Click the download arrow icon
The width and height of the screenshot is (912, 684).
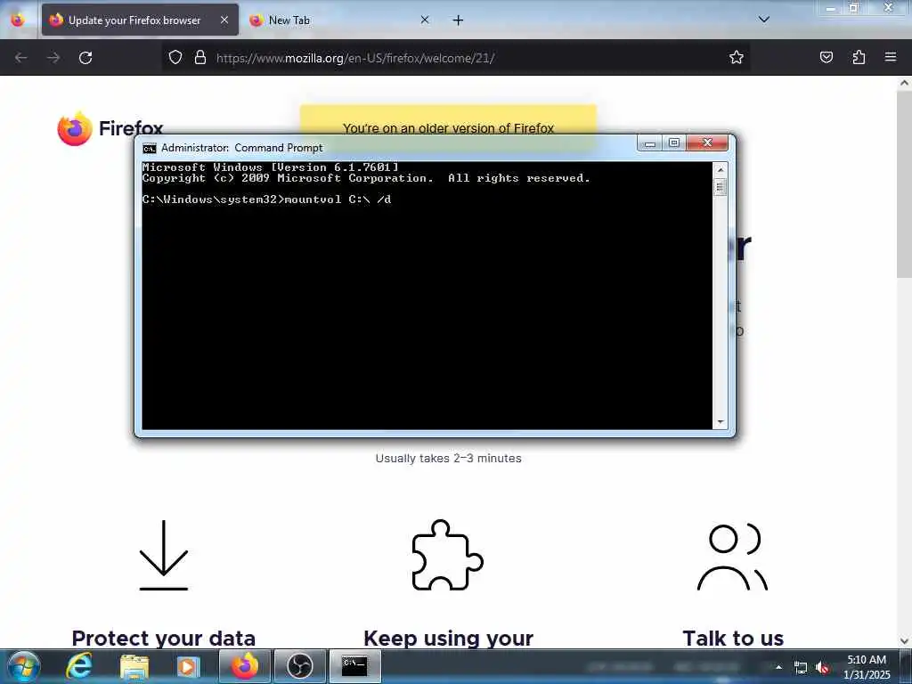(x=164, y=555)
